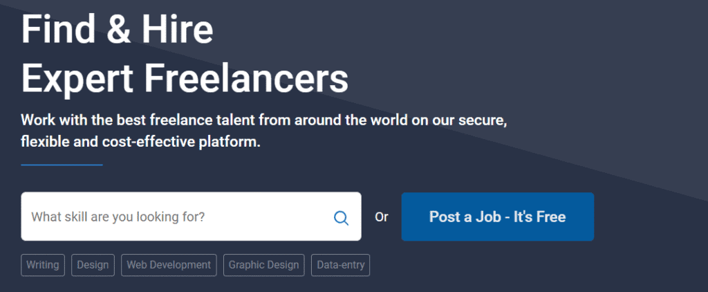
Task: Click the 'Or' text between search and button
Action: [x=382, y=217]
